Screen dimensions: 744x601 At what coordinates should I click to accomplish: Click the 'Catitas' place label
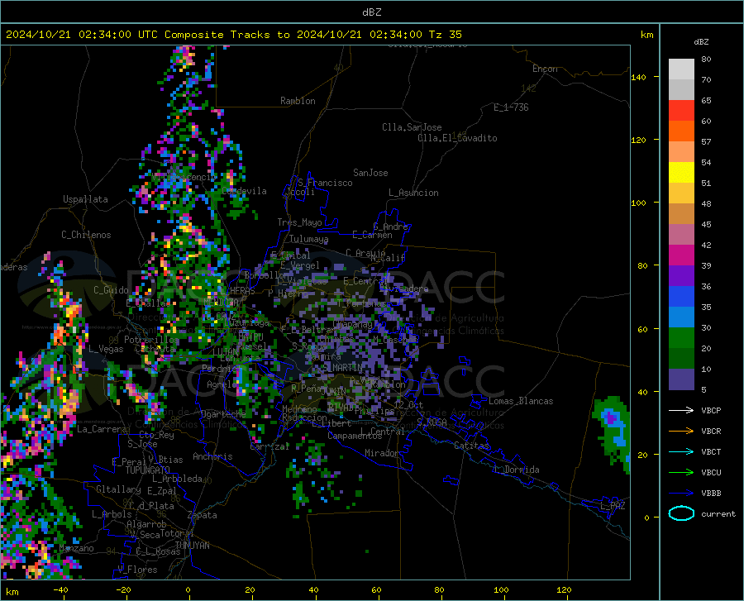pyautogui.click(x=471, y=446)
